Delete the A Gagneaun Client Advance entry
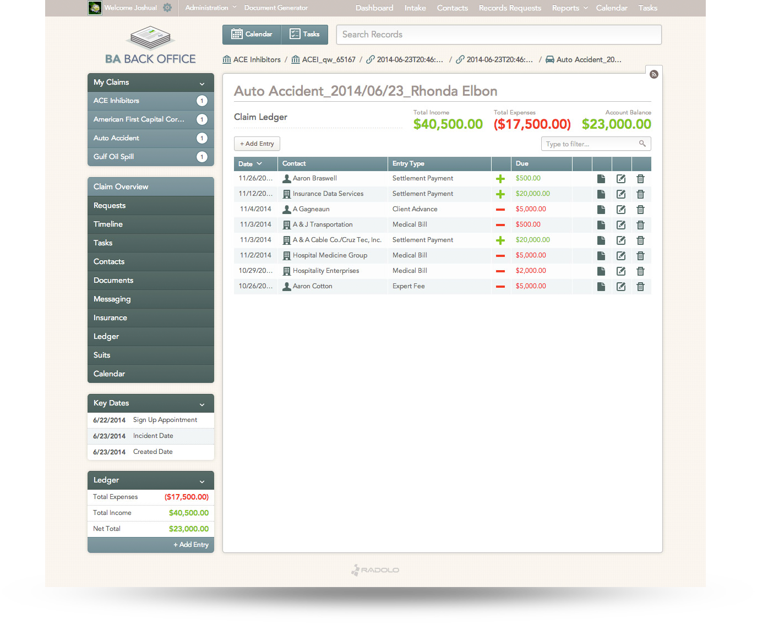Screen dimensions: 757x625 [640, 210]
